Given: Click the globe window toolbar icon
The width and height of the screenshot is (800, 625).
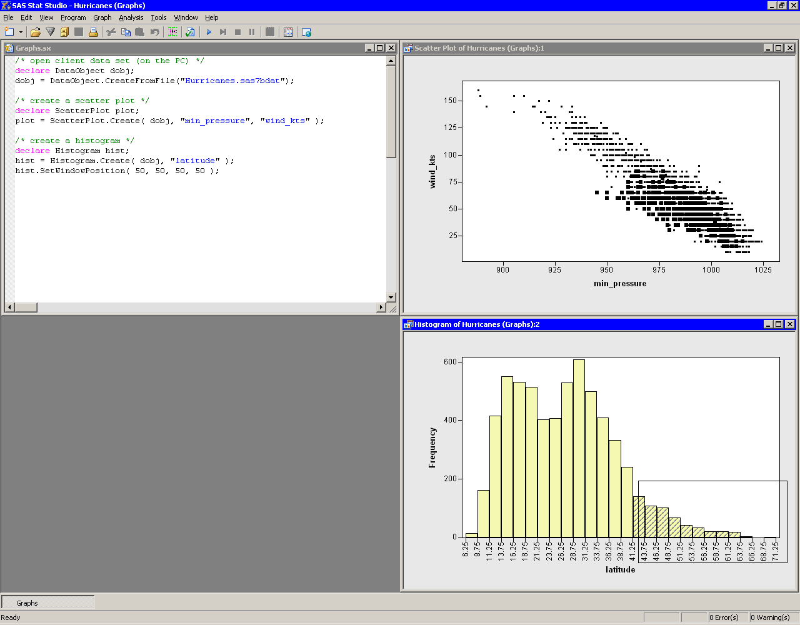Looking at the screenshot, I should click(x=306, y=32).
